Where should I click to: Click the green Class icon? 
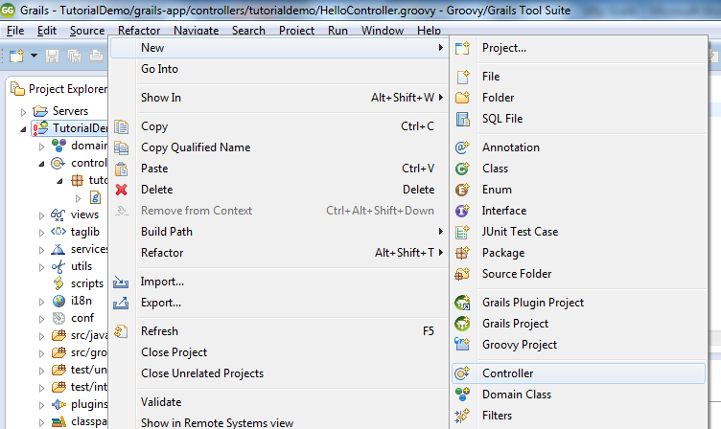pyautogui.click(x=462, y=169)
